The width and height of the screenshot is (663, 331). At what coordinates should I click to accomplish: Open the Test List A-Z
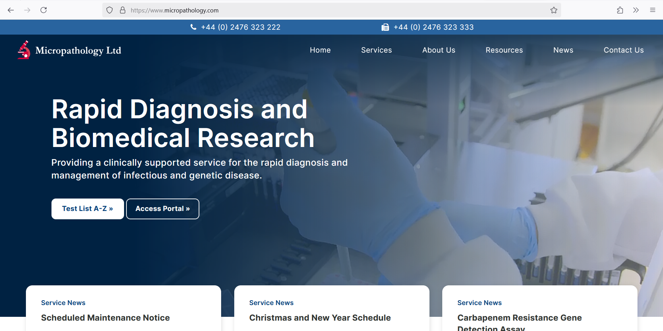(87, 209)
